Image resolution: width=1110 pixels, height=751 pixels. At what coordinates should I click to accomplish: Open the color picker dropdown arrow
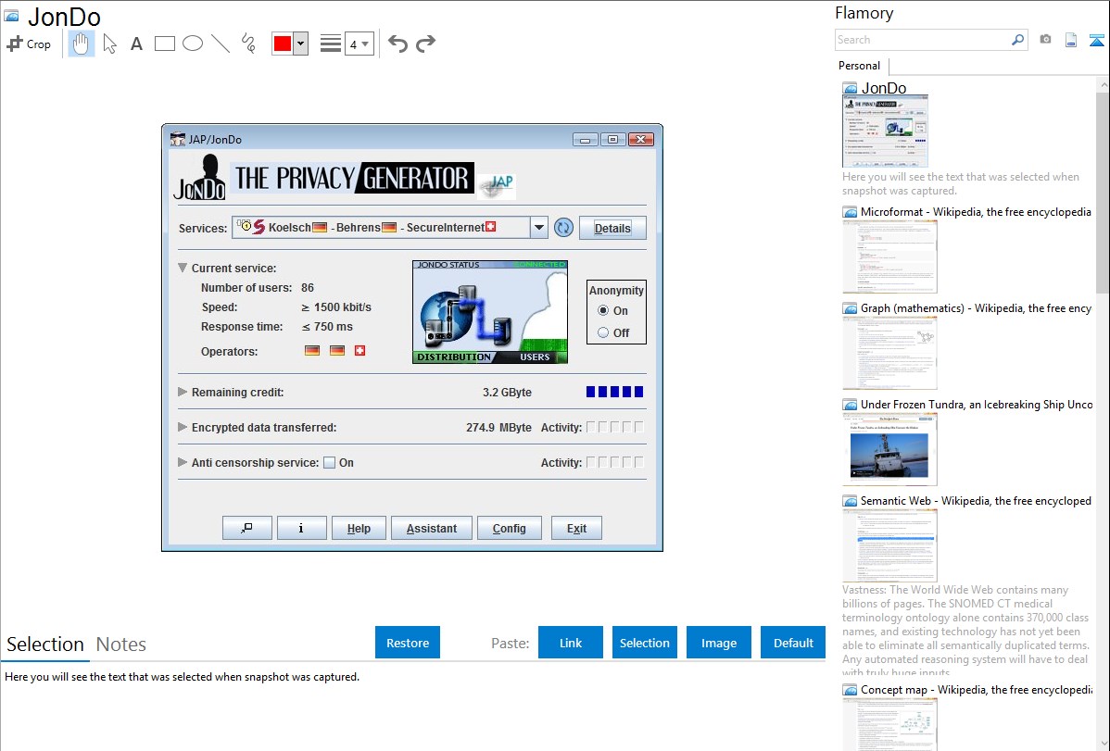click(300, 44)
